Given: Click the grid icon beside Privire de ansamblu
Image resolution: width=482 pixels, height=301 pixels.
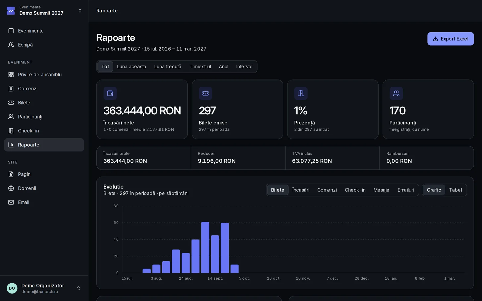Looking at the screenshot, I should tap(11, 75).
